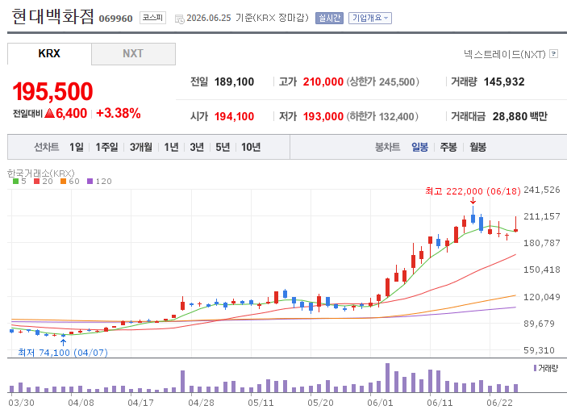The image size is (567, 414).
Task: Select the 1년 line chart period
Action: [171, 147]
